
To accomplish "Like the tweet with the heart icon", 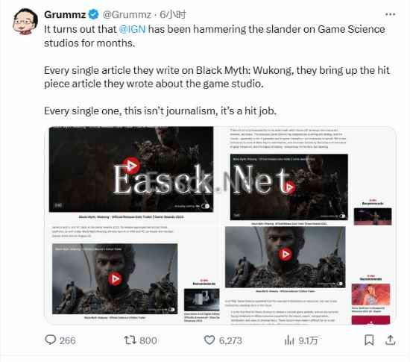I will point(209,340).
